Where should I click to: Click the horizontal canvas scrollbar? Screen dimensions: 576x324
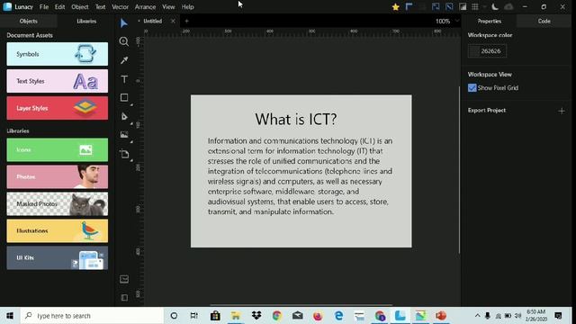301,305
